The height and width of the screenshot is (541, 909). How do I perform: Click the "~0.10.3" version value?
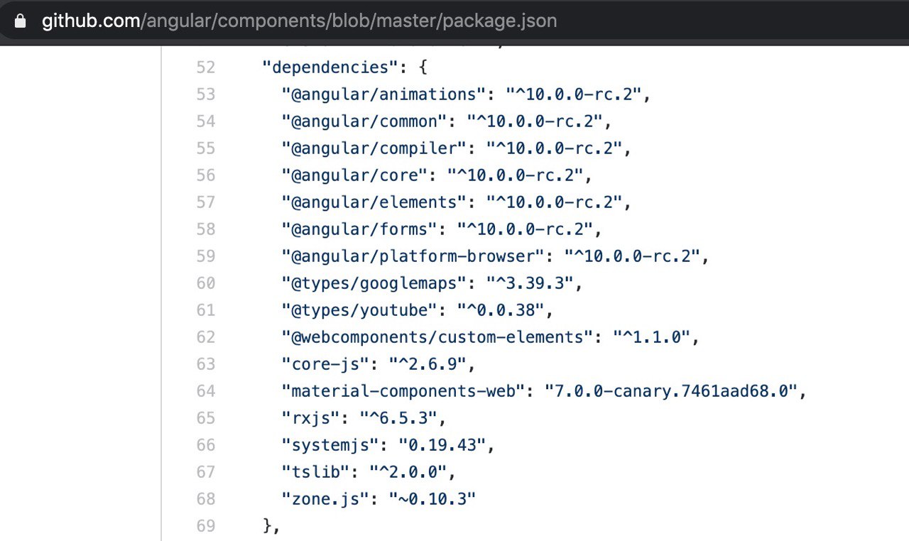point(432,499)
